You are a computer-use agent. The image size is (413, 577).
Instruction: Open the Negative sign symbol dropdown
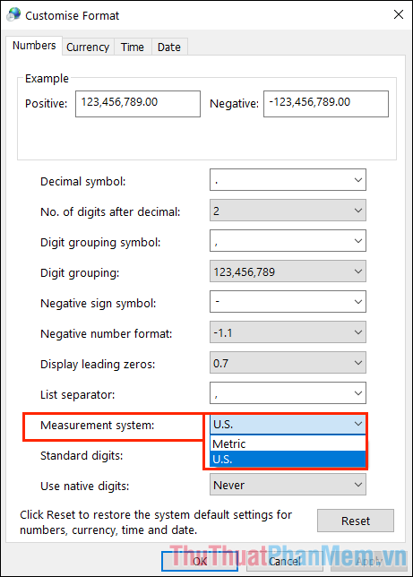point(288,302)
